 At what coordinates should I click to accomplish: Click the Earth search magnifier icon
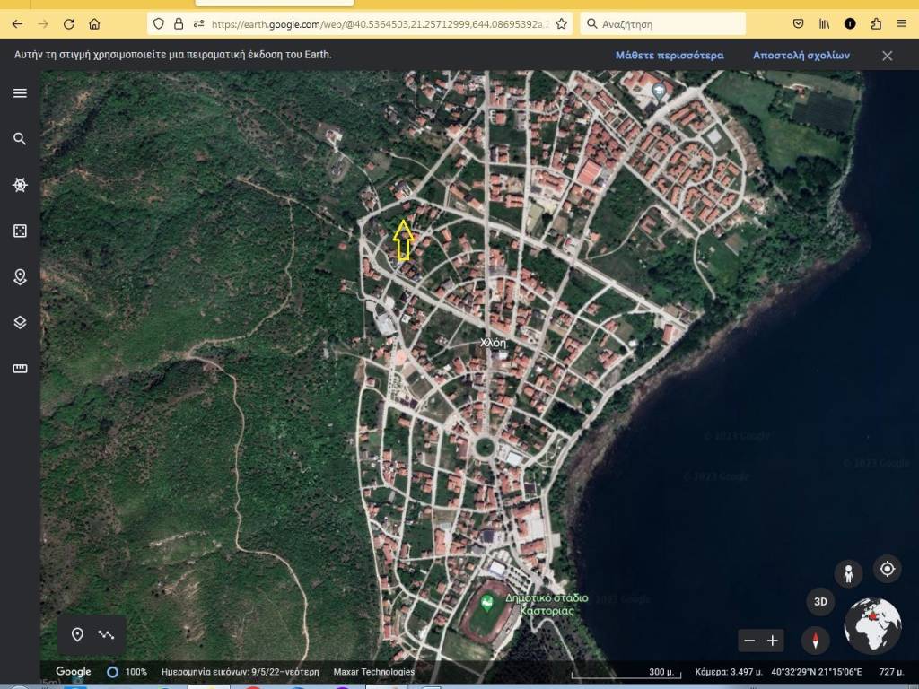20,139
